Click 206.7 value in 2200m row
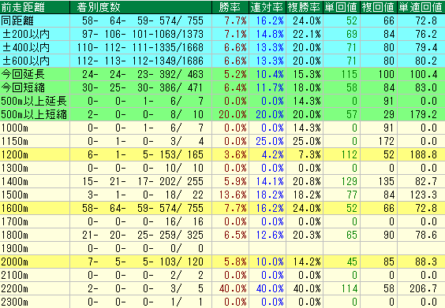The height and width of the screenshot is (308, 445). coord(424,289)
